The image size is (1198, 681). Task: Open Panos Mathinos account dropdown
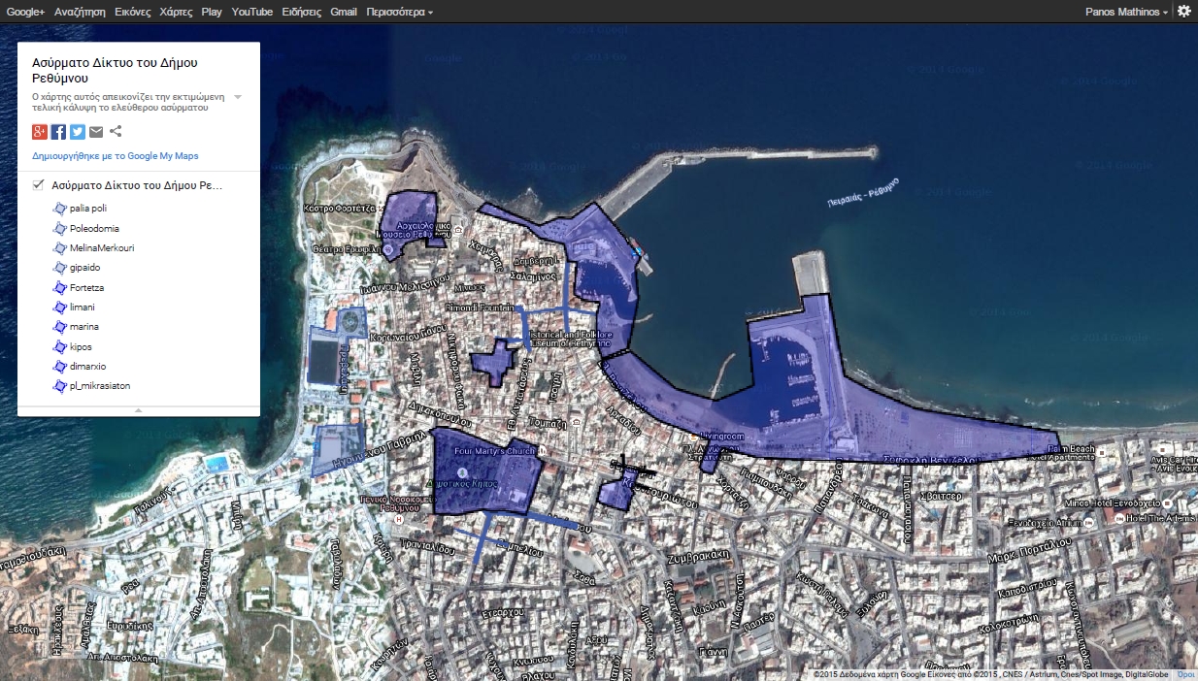coord(1126,12)
